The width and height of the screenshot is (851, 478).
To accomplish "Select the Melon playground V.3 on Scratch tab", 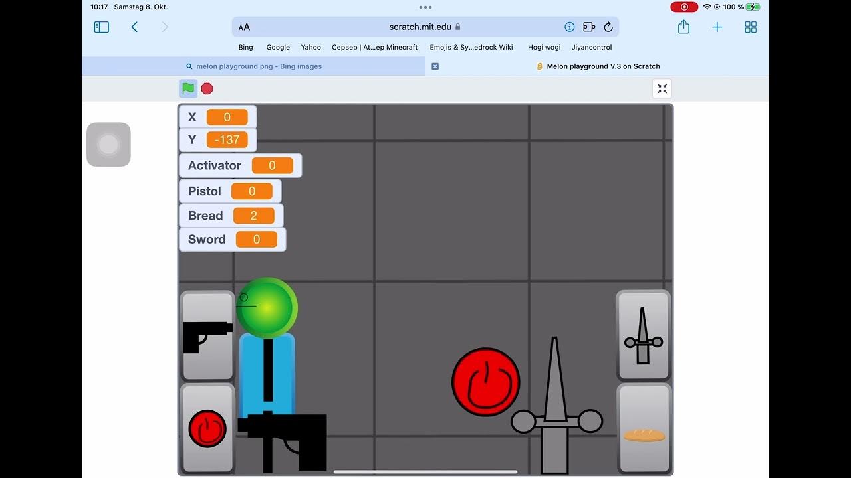I will (598, 66).
